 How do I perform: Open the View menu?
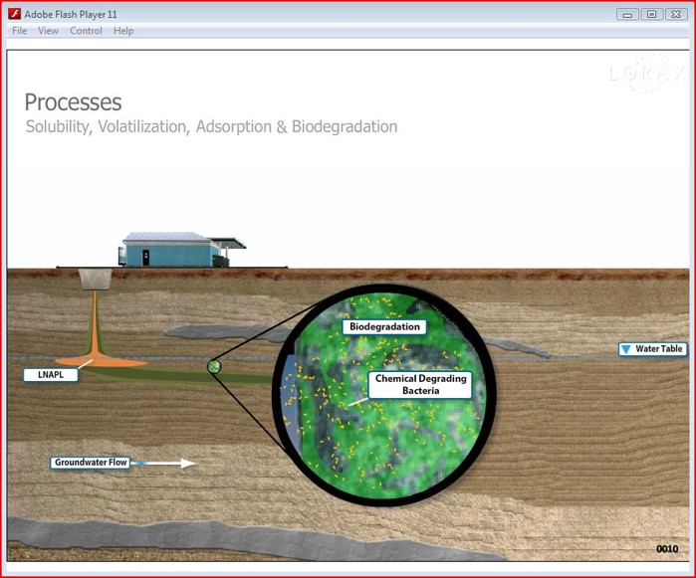pyautogui.click(x=48, y=31)
